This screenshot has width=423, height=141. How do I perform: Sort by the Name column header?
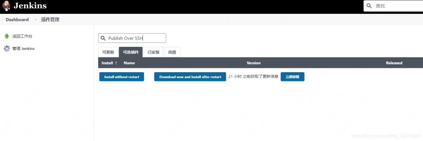(x=129, y=63)
